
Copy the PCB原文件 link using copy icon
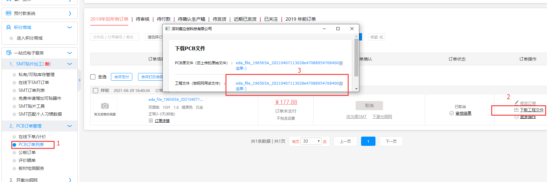(341, 63)
